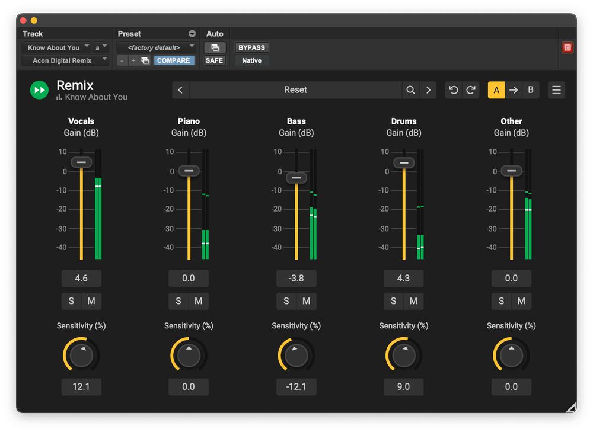Open the hamburger menu icon
The width and height of the screenshot is (593, 432).
point(556,90)
